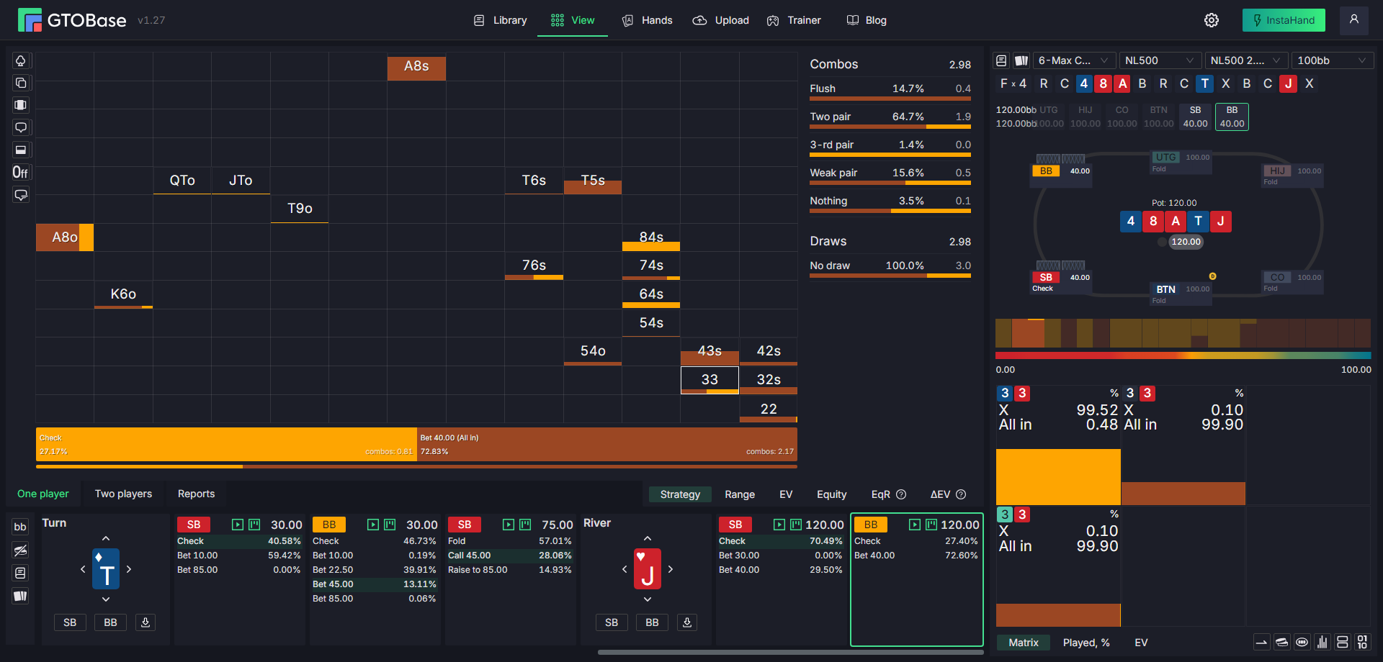Open the settings gear icon
1383x662 pixels.
(1212, 20)
